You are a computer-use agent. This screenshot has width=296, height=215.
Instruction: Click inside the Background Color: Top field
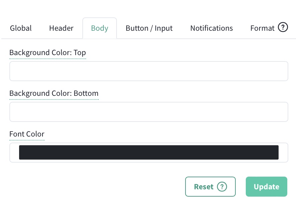tap(149, 71)
